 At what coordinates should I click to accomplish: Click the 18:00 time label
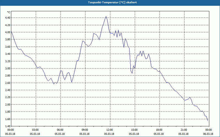160,130
